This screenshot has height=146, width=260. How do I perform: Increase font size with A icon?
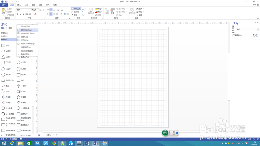[x=41, y=10]
